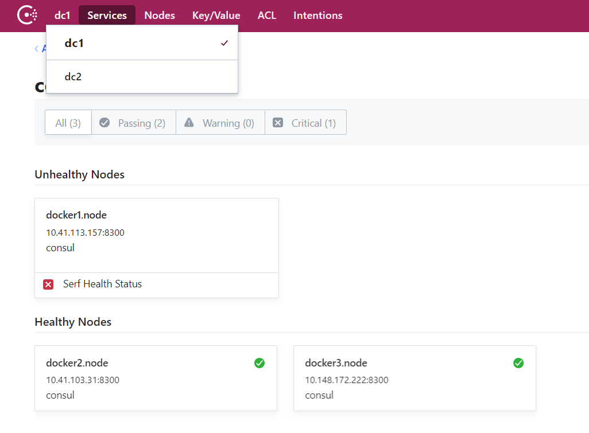Click the Unhealthy Nodes heading
Image resolution: width=589 pixels, height=433 pixels.
pos(80,174)
